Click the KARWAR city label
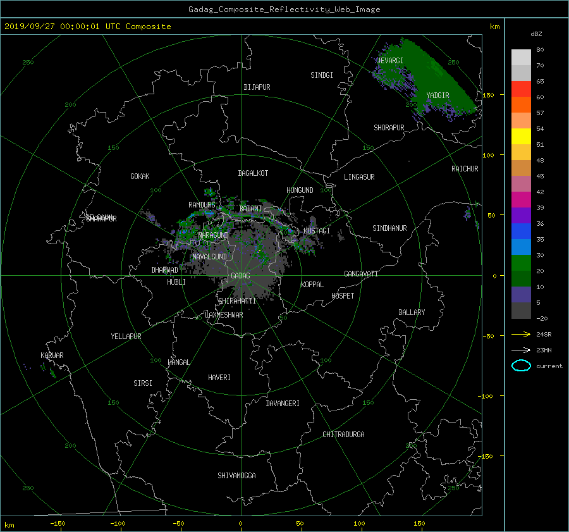 (x=52, y=355)
